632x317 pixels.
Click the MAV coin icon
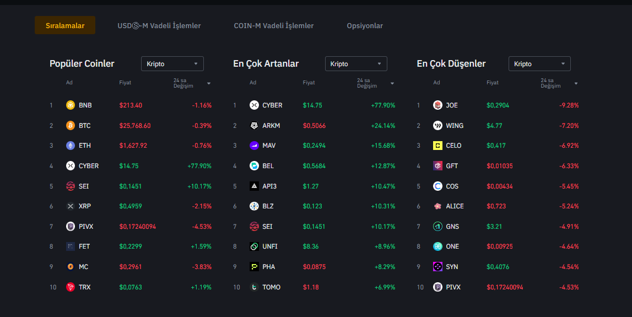(x=255, y=146)
